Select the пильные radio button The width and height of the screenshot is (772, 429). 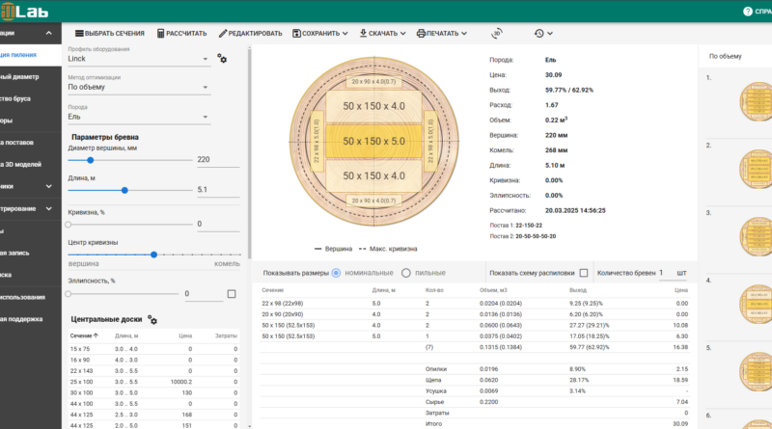(405, 273)
